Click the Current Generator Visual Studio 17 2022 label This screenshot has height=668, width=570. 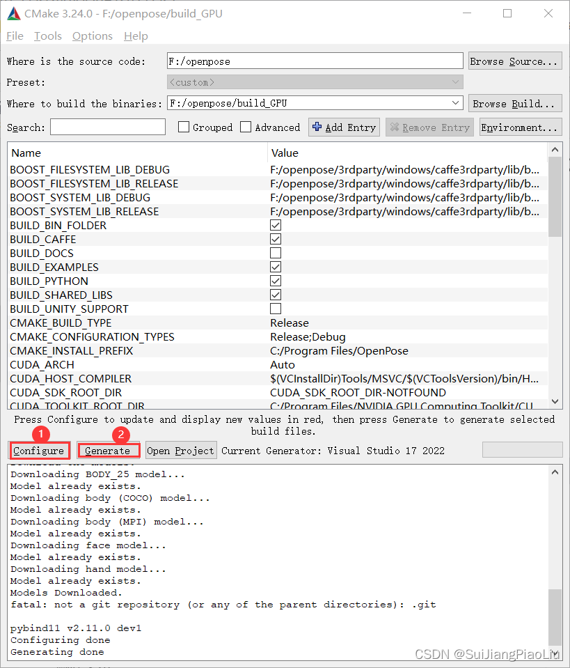(333, 451)
